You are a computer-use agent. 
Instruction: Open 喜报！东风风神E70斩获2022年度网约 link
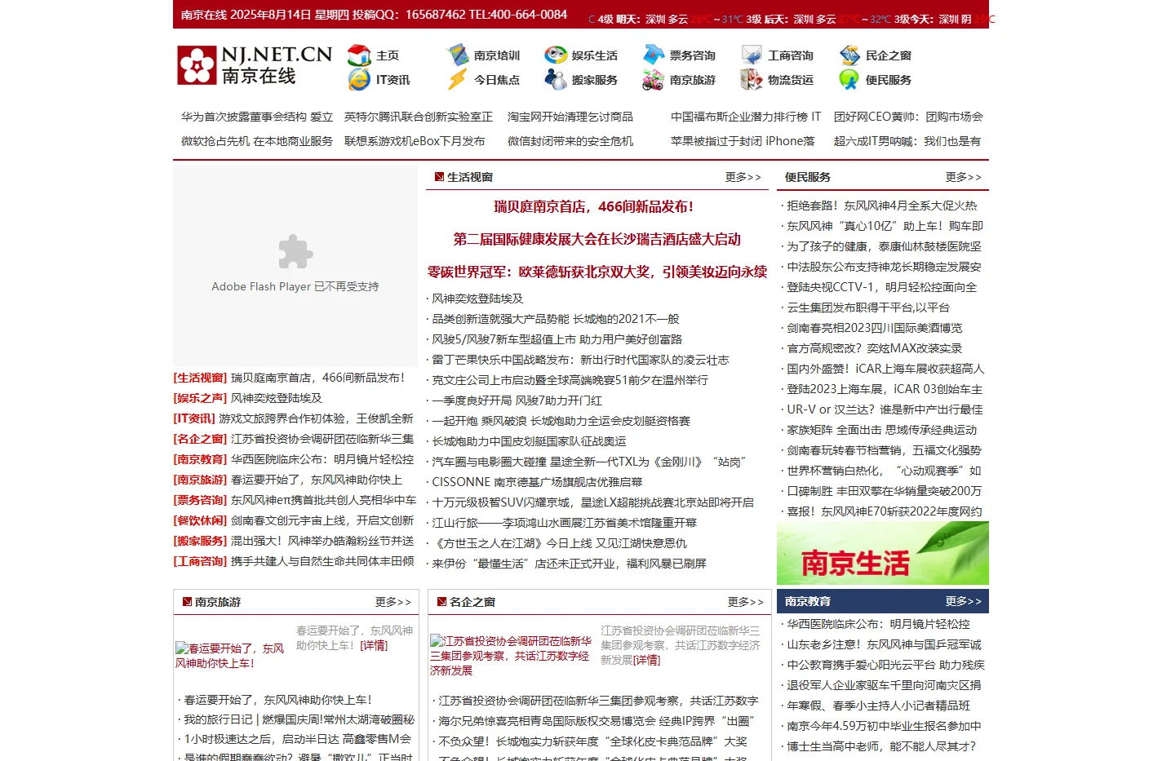coord(884,511)
